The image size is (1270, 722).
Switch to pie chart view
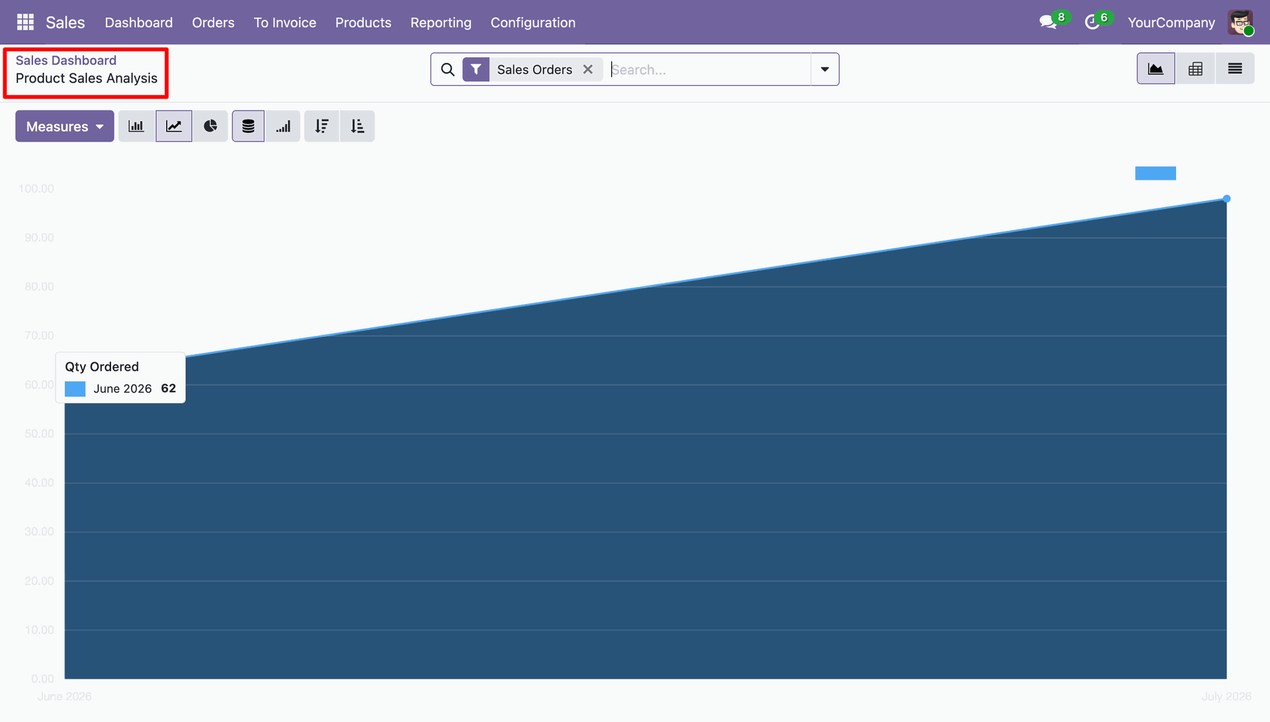pyautogui.click(x=210, y=126)
